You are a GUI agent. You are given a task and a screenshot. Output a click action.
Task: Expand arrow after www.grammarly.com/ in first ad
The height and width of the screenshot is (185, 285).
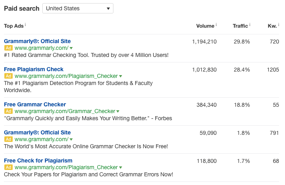coord(71,48)
